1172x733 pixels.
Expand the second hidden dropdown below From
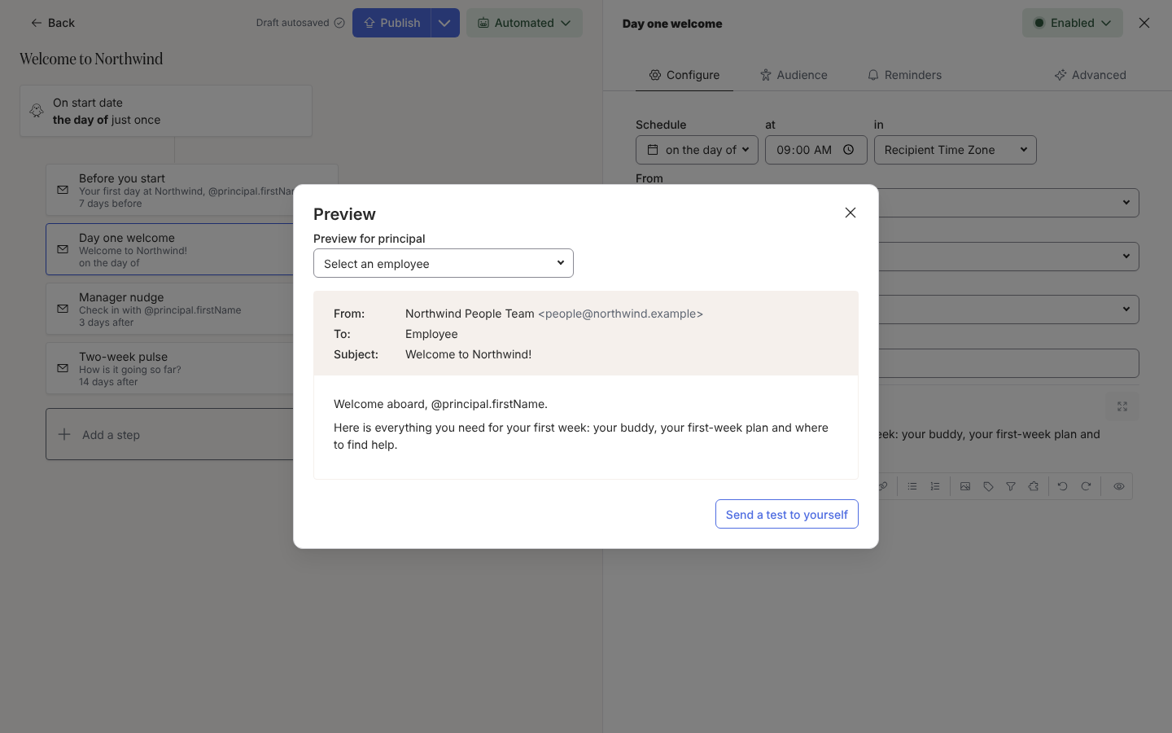(1126, 257)
